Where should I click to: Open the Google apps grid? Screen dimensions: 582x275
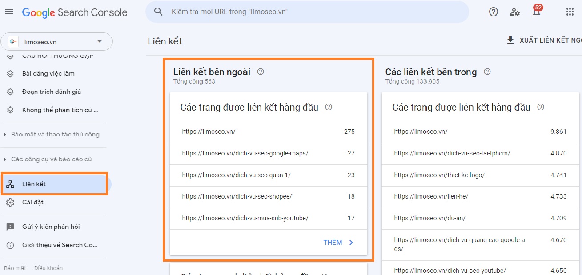pos(570,12)
